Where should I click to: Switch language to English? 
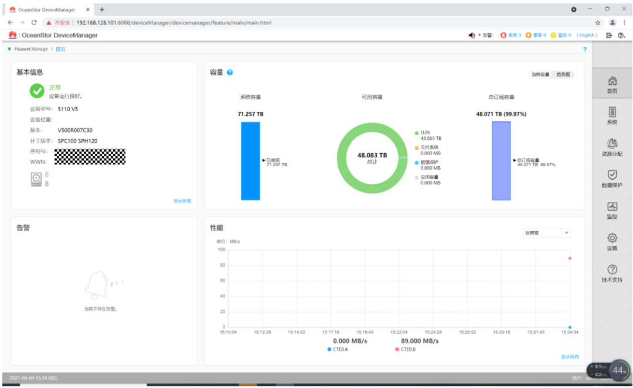(587, 36)
